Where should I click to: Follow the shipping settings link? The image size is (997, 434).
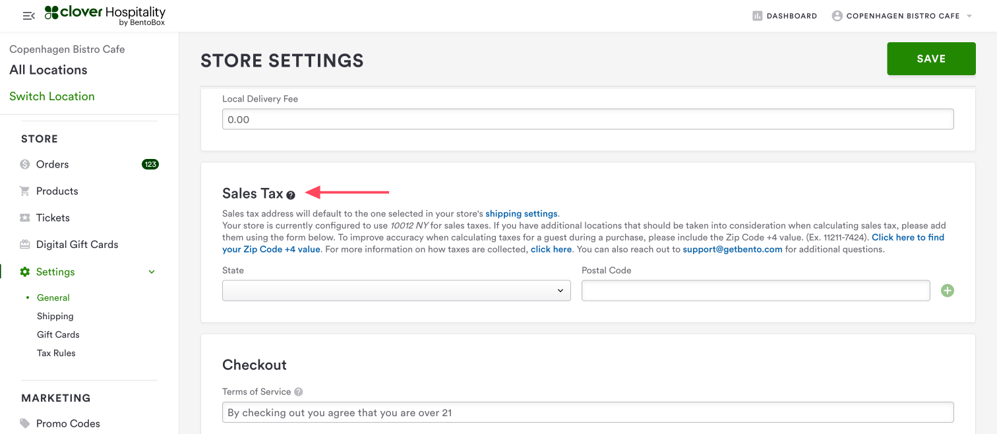coord(522,214)
